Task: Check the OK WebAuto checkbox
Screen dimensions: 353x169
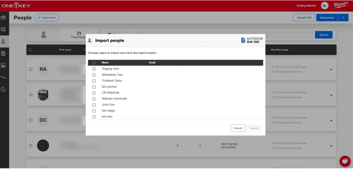Action: coord(94,93)
